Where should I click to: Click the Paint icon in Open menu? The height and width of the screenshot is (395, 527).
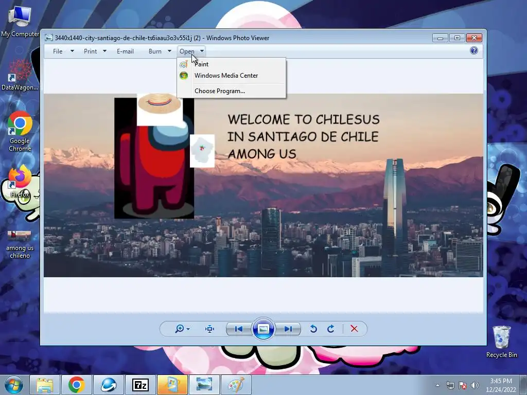[184, 64]
